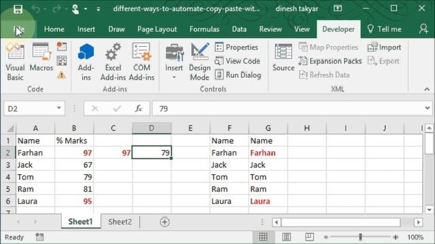Open the Name Box dropdown arrow
This screenshot has width=435, height=244.
click(59, 108)
